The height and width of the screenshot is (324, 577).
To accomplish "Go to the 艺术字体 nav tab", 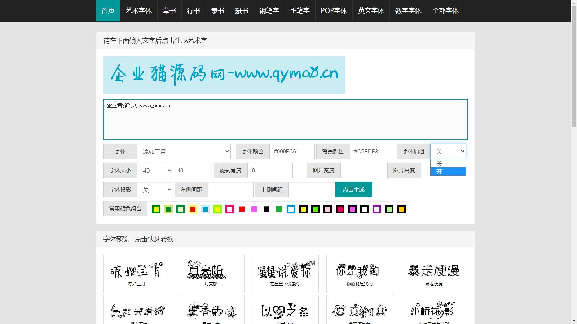I will click(138, 11).
